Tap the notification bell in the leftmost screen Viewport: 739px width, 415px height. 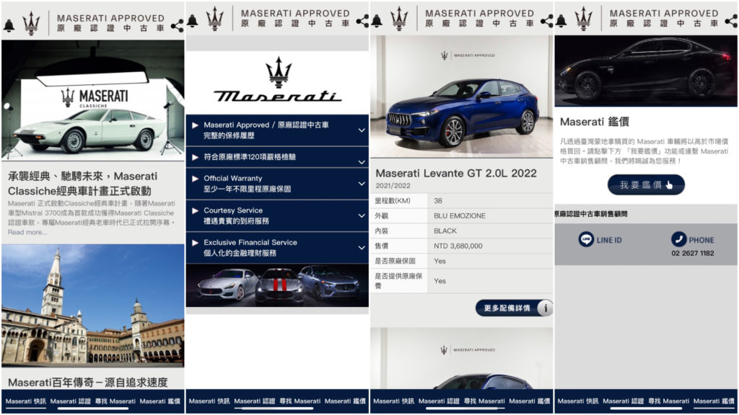tap(9, 25)
